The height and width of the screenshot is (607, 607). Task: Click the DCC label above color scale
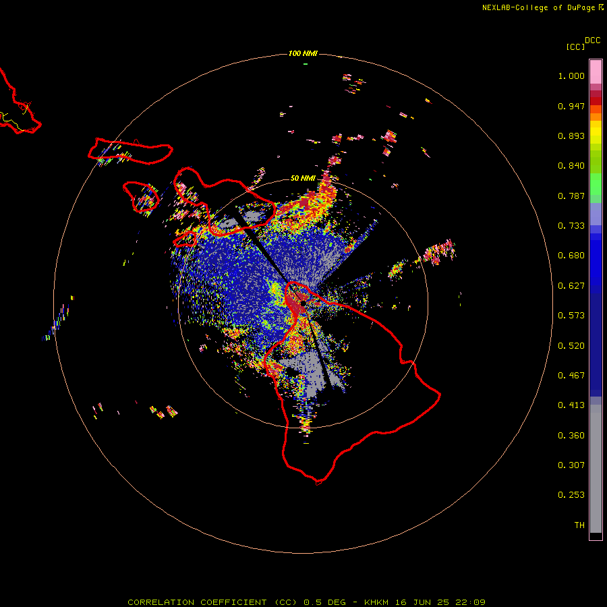pyautogui.click(x=592, y=40)
